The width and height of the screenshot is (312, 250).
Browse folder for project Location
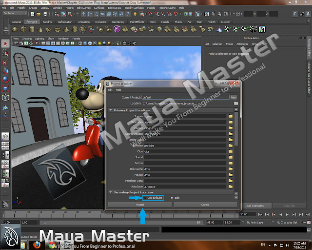tap(236, 103)
